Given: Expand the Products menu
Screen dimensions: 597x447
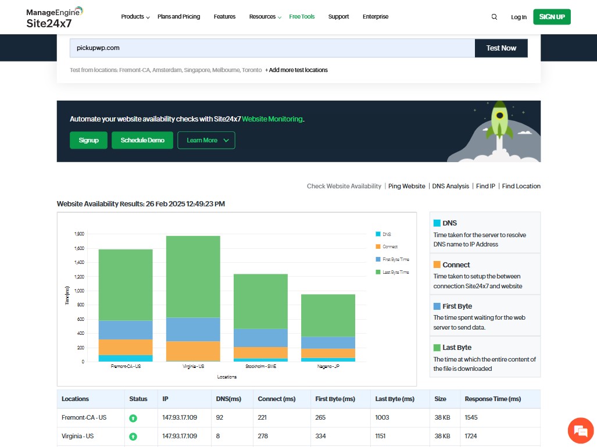Looking at the screenshot, I should point(135,17).
